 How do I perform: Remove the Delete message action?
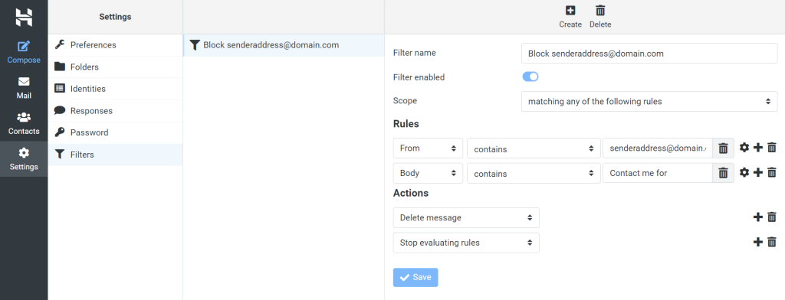[x=772, y=217]
